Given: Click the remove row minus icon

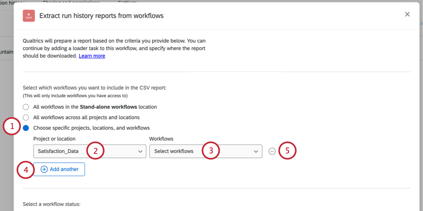Looking at the screenshot, I should pyautogui.click(x=272, y=151).
